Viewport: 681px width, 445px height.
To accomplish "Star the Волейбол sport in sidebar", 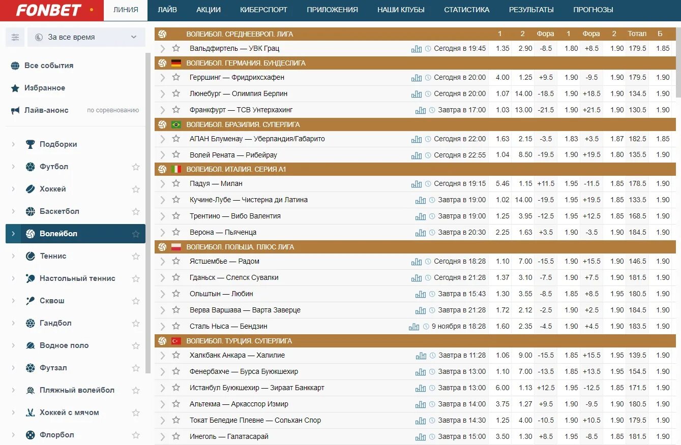I will pyautogui.click(x=136, y=234).
